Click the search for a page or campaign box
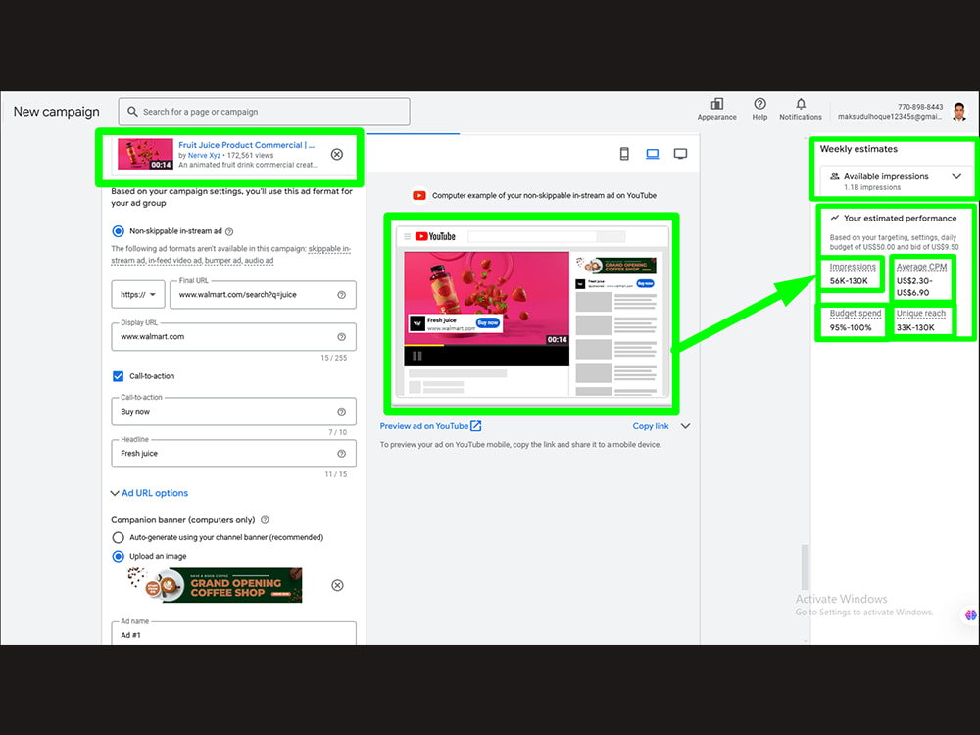 coord(265,112)
